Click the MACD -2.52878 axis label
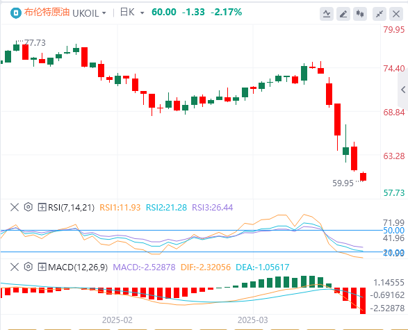The image size is (408, 330). 387,308
